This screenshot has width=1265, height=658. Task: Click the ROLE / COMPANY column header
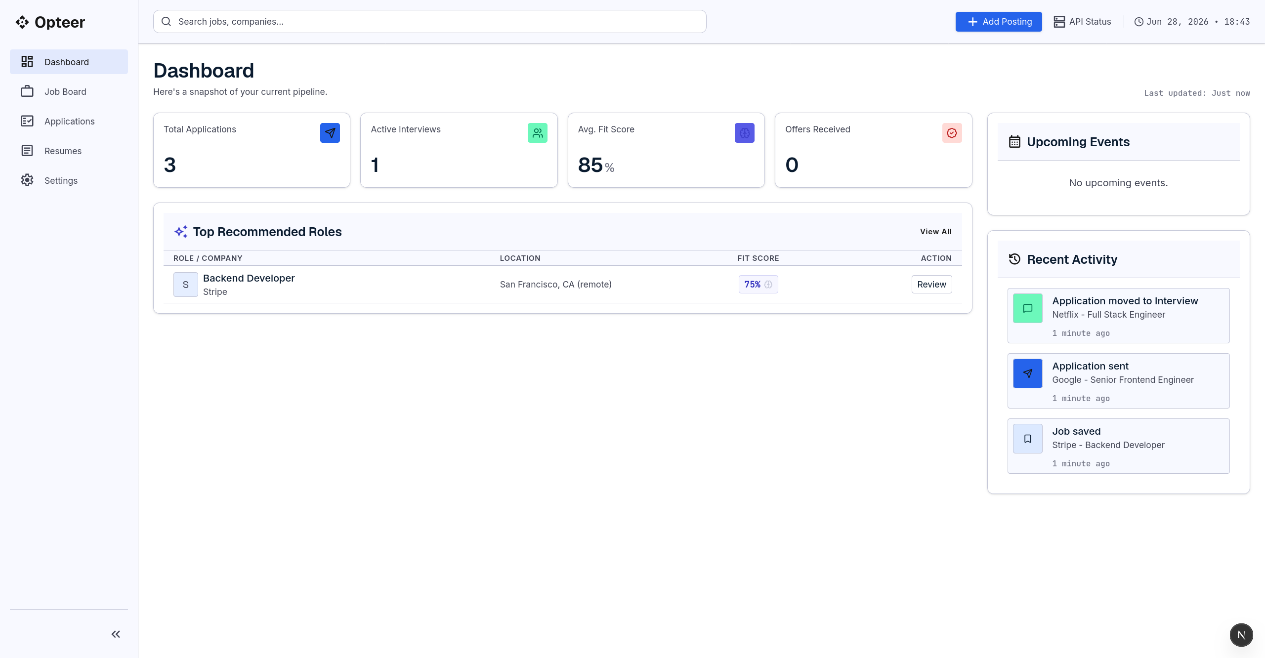[x=208, y=258]
